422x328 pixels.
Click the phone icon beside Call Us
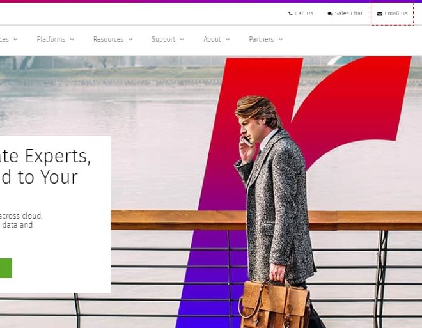(290, 13)
